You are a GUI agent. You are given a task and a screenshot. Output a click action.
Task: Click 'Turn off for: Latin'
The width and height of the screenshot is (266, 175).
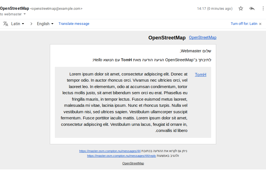[244, 24]
